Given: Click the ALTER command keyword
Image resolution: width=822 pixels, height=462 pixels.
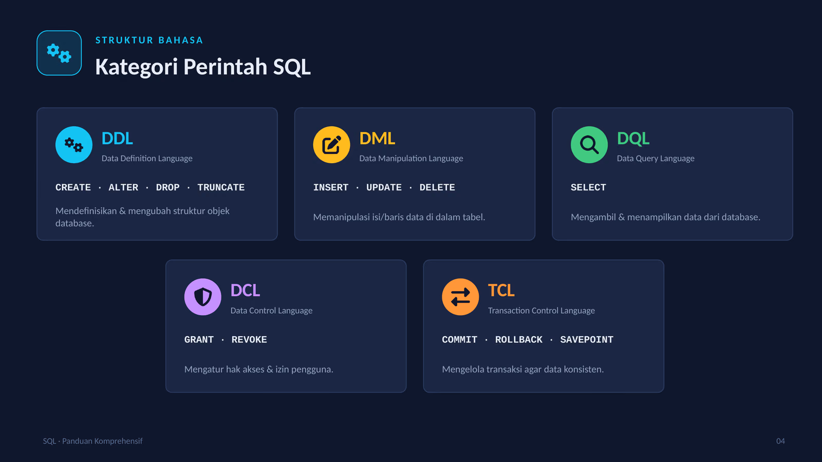Looking at the screenshot, I should [x=123, y=187].
